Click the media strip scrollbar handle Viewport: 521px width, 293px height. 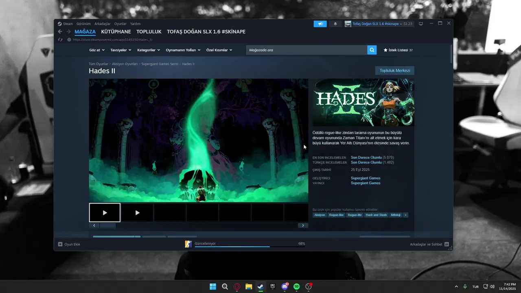[107, 225]
